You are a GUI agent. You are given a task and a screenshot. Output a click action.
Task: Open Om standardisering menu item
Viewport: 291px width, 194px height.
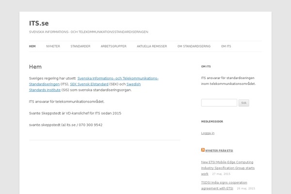point(194,46)
